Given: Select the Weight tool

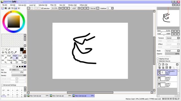Looking at the screenshot, I should coord(15,57).
